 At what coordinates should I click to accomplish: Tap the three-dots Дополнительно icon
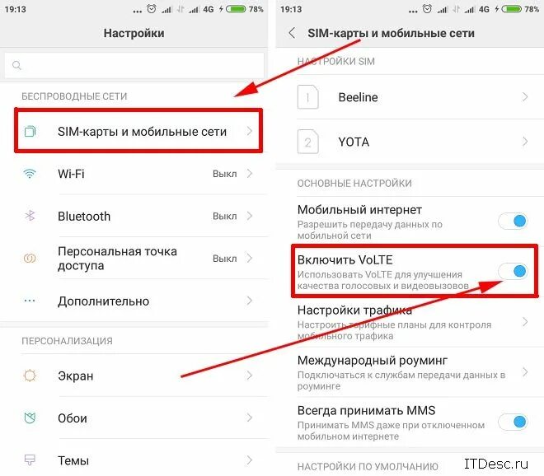30,301
